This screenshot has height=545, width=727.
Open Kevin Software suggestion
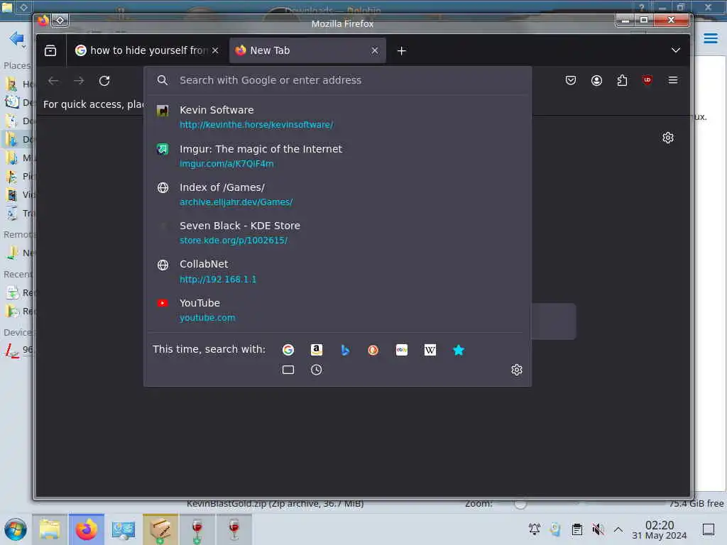click(x=337, y=117)
